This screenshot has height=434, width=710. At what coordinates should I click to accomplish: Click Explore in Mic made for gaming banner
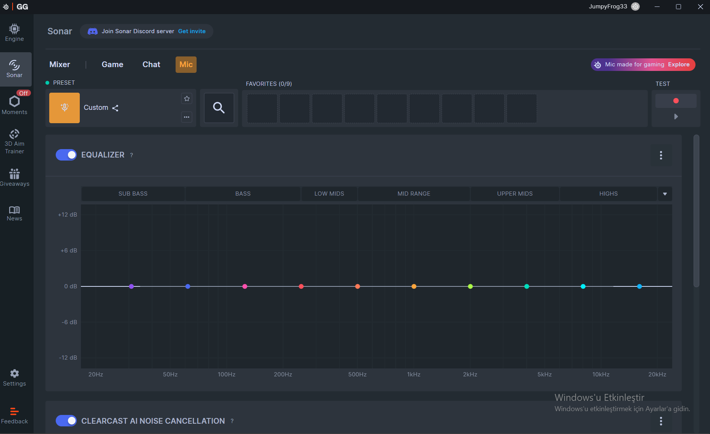(679, 64)
